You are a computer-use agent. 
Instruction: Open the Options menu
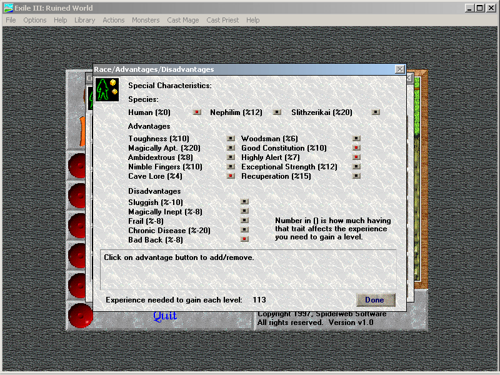click(35, 20)
